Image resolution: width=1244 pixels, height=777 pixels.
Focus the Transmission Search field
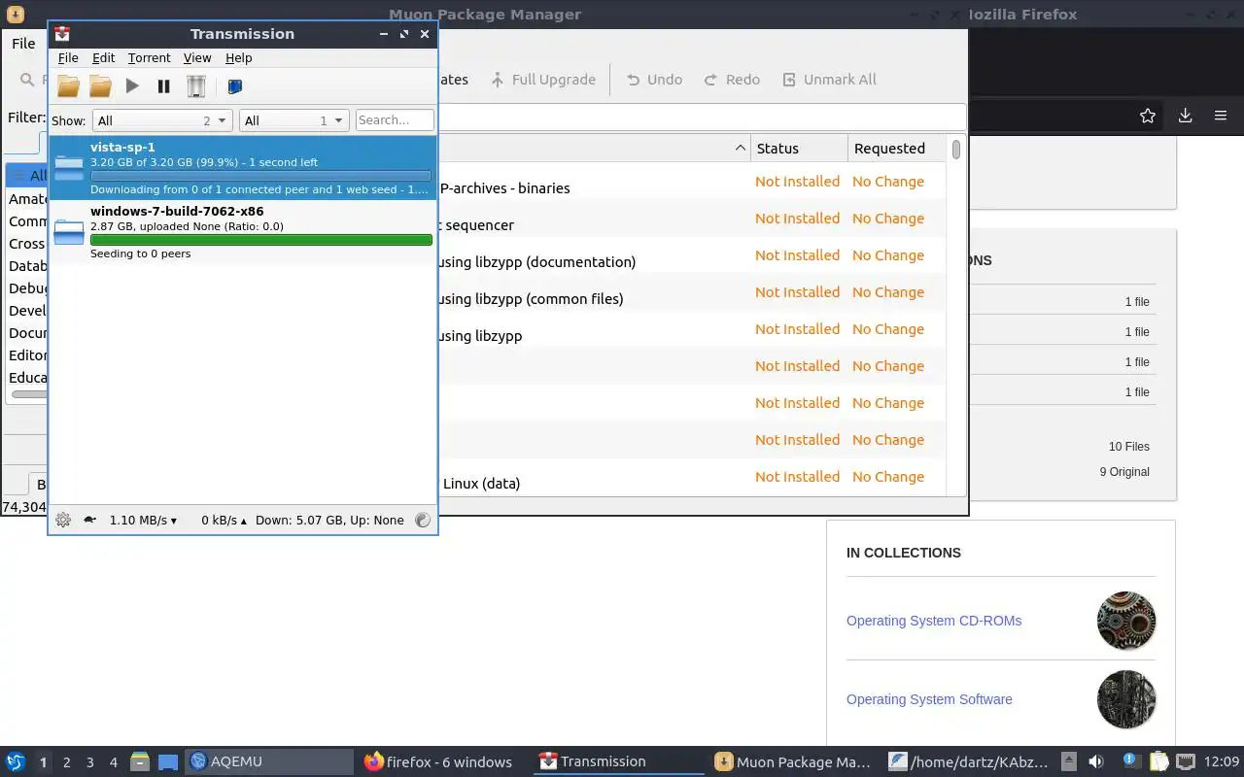point(395,120)
